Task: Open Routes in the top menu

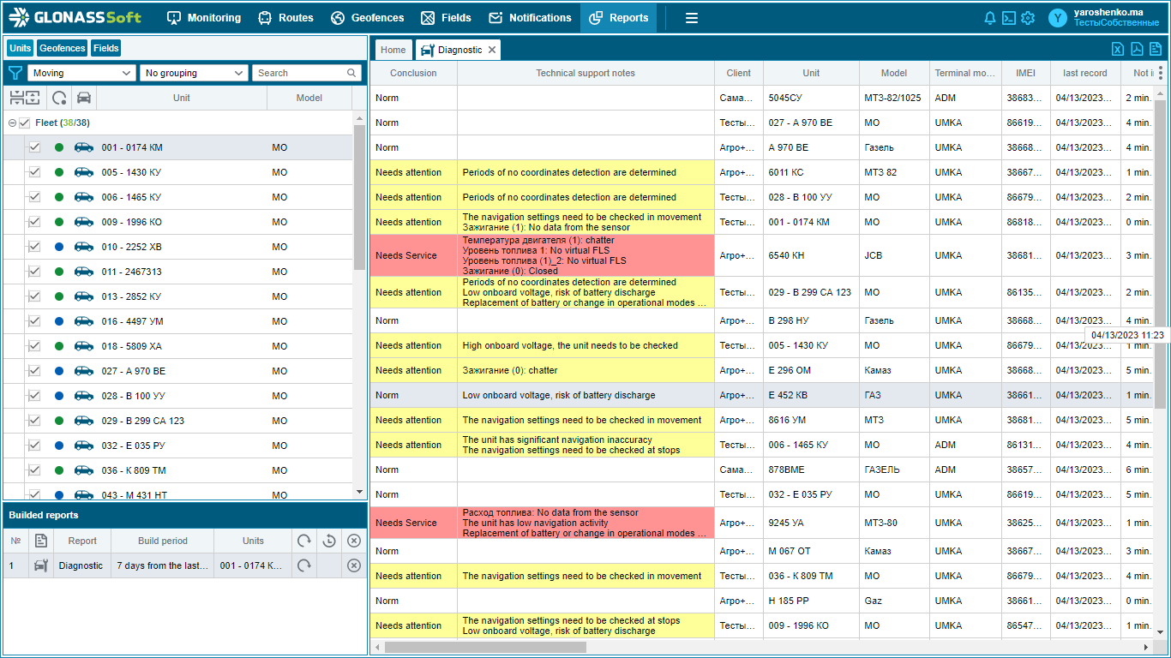Action: click(x=285, y=18)
